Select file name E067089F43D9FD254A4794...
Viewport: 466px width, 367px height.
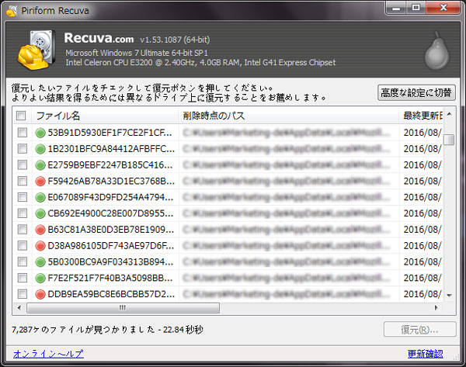[x=110, y=197]
